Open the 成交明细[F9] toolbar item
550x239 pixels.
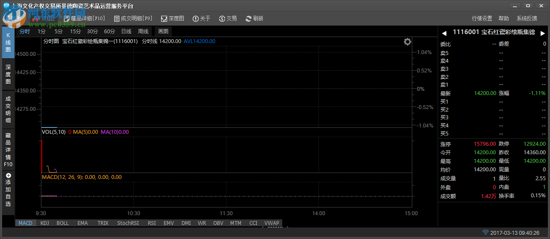pos(133,19)
